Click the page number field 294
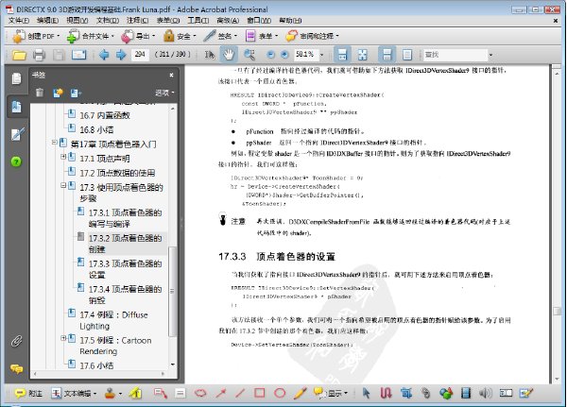This screenshot has width=567, height=407. (140, 55)
